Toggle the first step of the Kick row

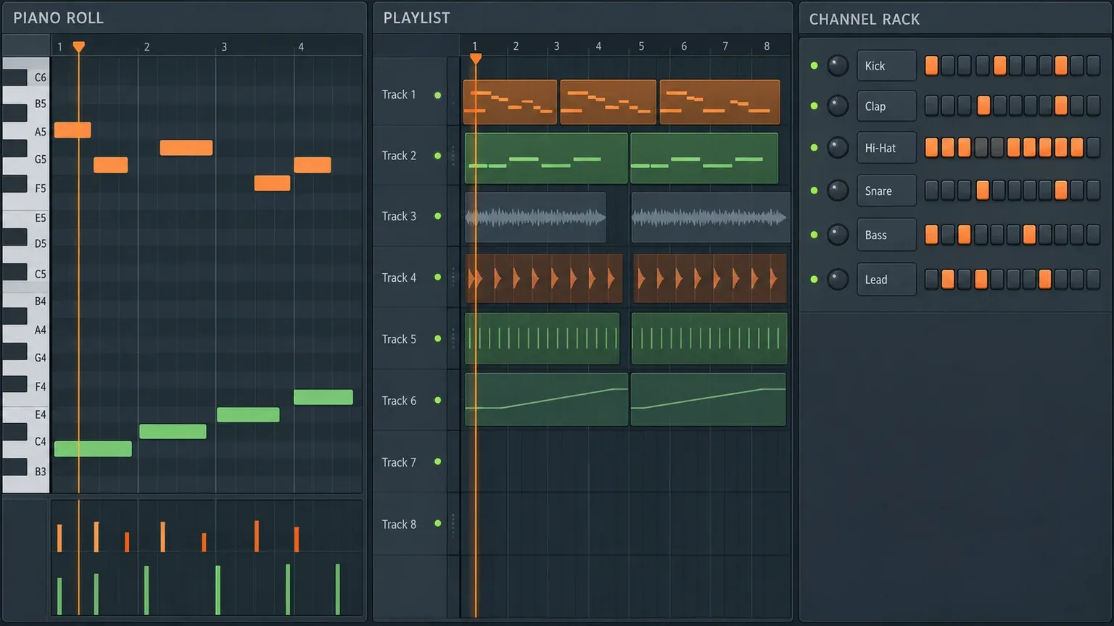pyautogui.click(x=932, y=65)
